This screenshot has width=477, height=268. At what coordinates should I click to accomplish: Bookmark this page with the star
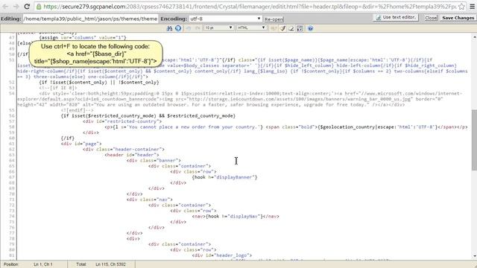(461, 7)
